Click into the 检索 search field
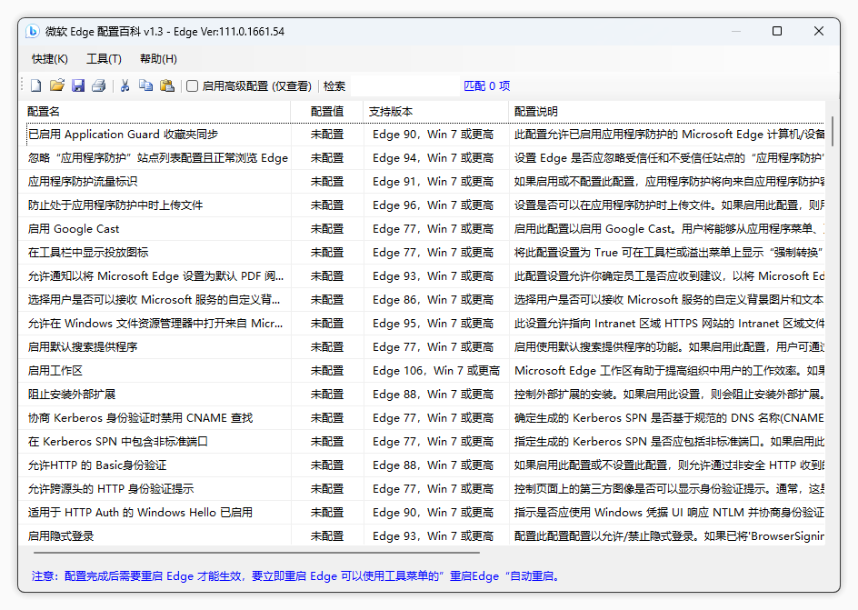858x610 pixels. [404, 86]
